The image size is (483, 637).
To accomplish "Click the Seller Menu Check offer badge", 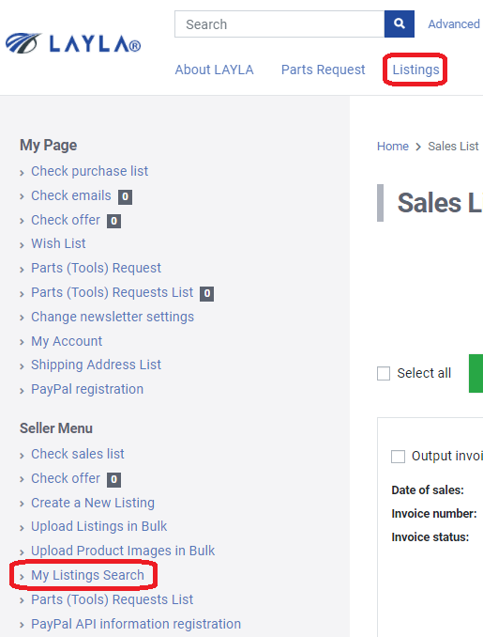I will click(114, 480).
